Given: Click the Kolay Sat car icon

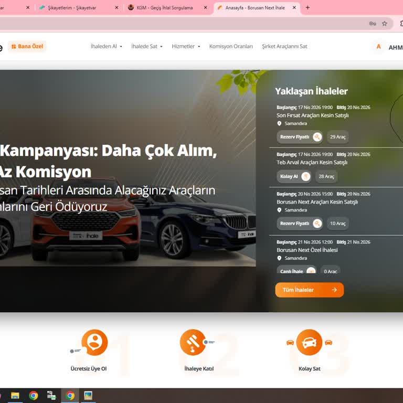Looking at the screenshot, I should [309, 343].
